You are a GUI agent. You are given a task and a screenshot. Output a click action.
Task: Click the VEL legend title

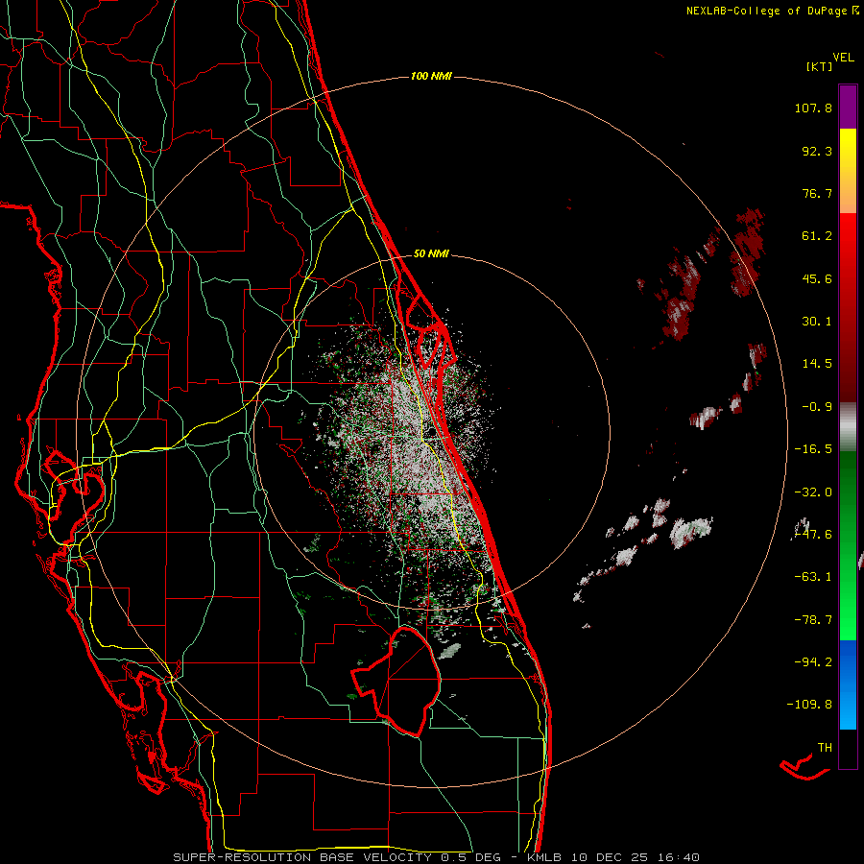843,58
